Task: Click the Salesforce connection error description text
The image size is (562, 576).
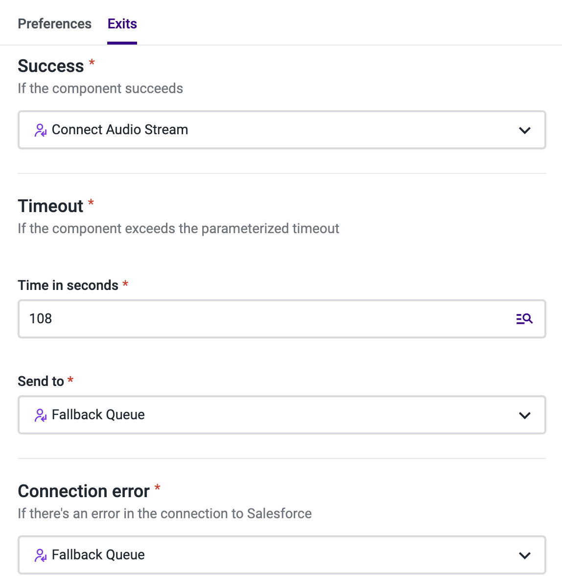Action: tap(164, 514)
